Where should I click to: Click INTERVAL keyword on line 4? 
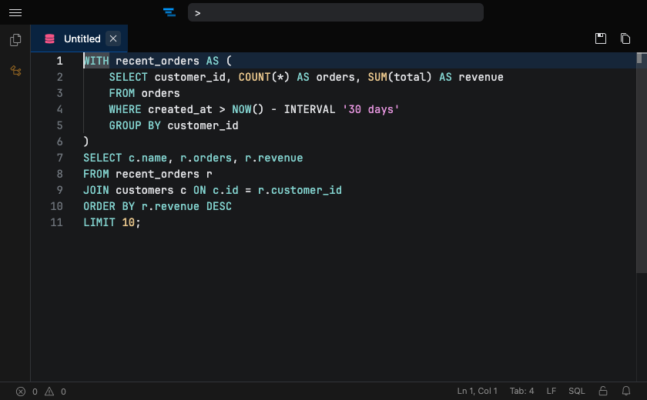(x=310, y=109)
